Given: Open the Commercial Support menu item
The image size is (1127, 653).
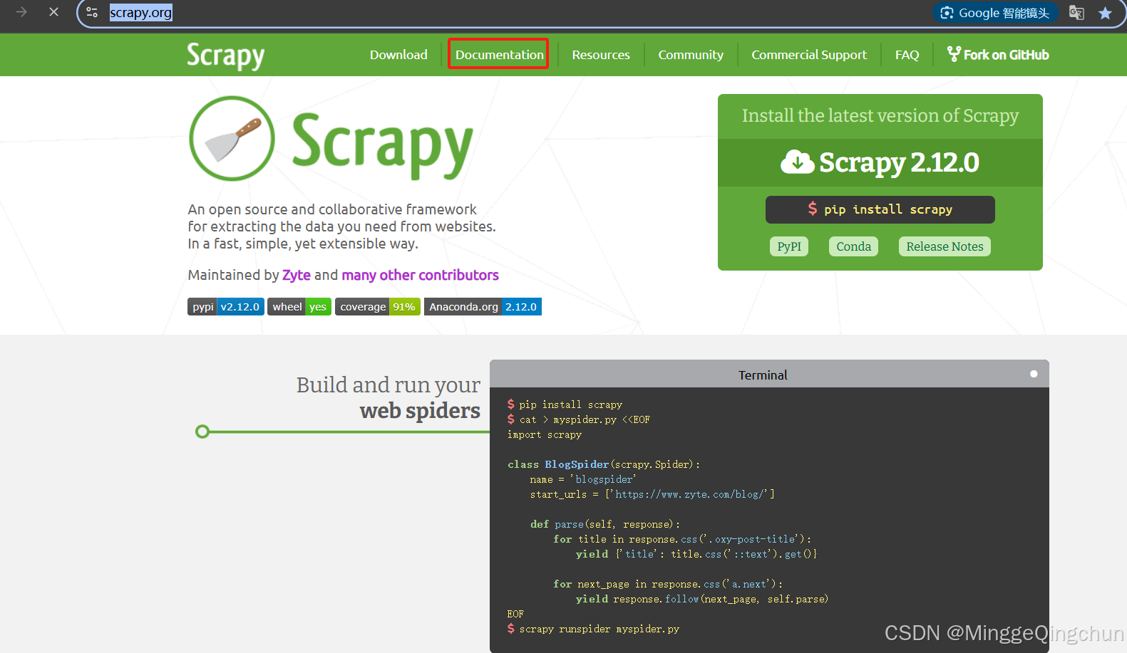Looking at the screenshot, I should coord(809,55).
